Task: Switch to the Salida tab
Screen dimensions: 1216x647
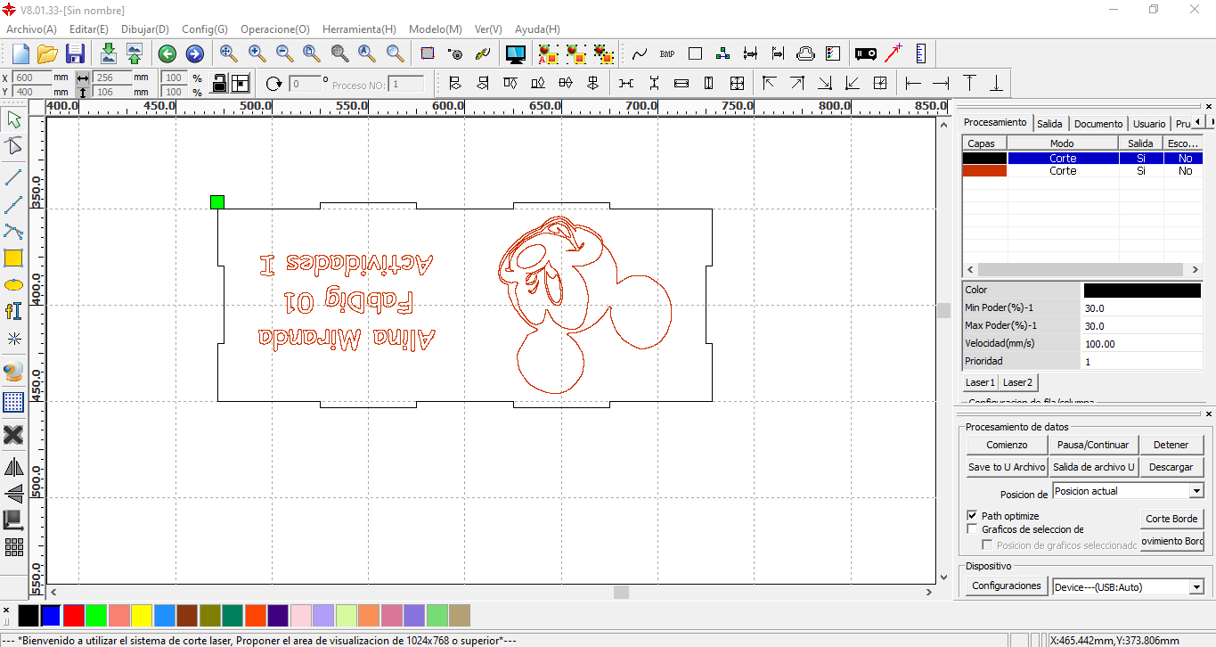Action: tap(1049, 123)
